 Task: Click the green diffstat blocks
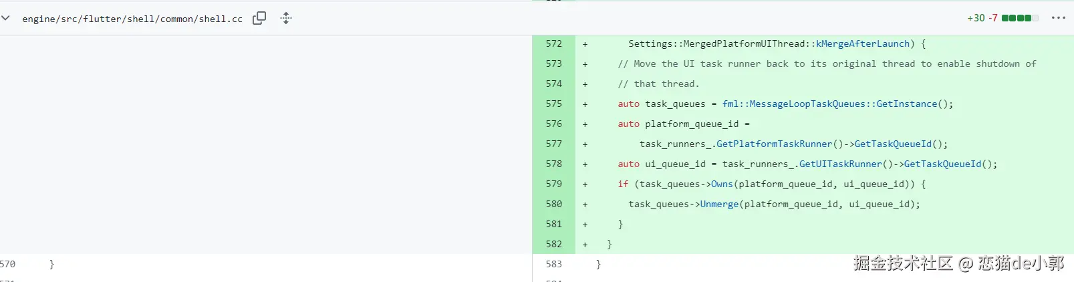coord(1020,18)
